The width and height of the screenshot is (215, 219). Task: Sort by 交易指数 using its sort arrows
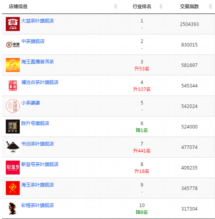(211, 6)
